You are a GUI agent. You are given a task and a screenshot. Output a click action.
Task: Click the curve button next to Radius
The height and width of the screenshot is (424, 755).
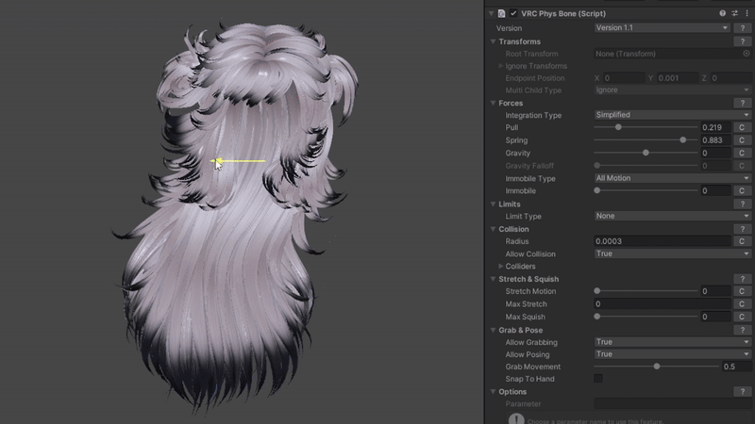742,241
